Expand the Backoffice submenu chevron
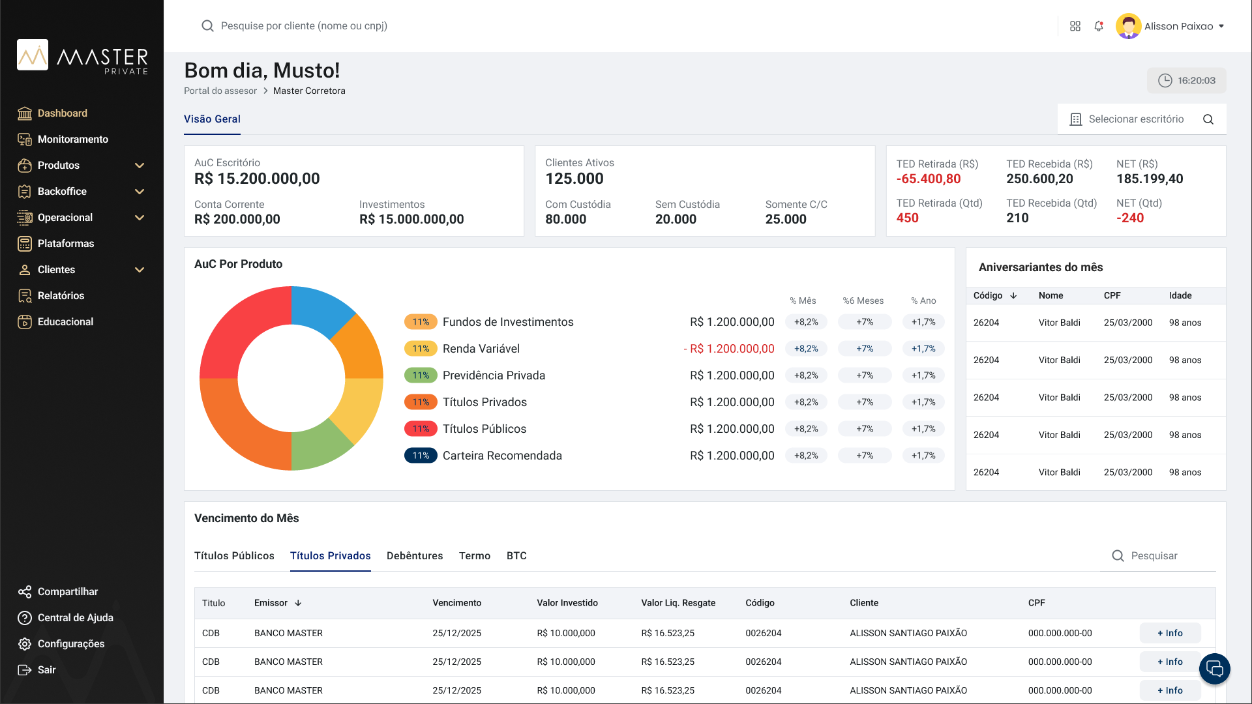Screen dimensions: 1252x704 click(x=140, y=192)
